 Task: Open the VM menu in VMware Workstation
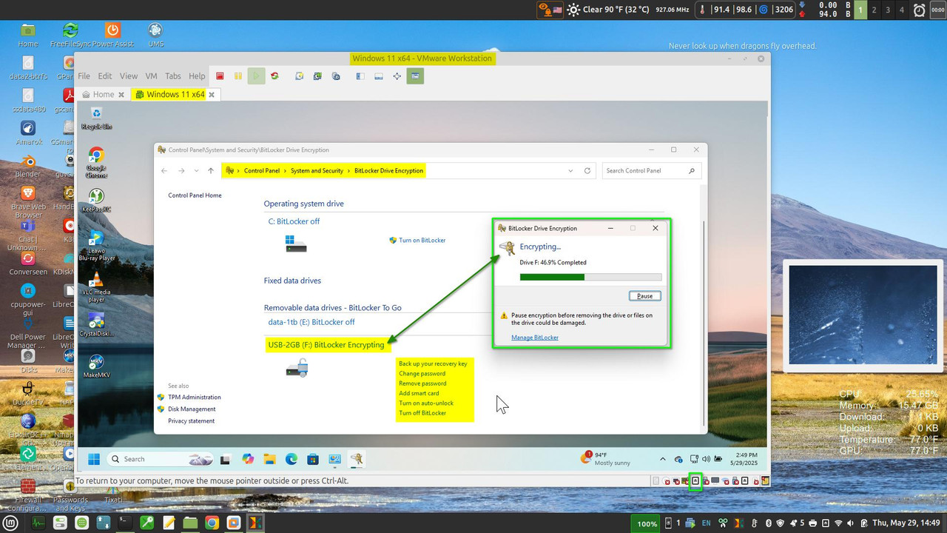pyautogui.click(x=151, y=76)
